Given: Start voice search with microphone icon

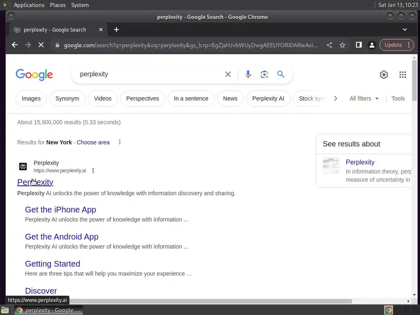Looking at the screenshot, I should pyautogui.click(x=248, y=74).
